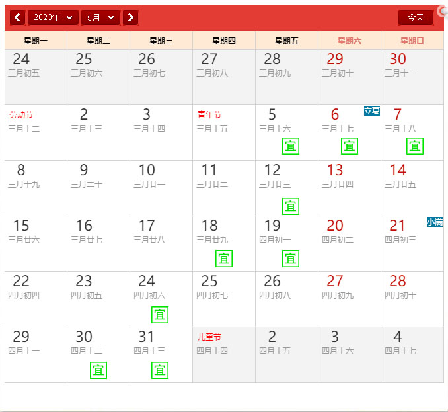This screenshot has height=412, width=448.
Task: Click the 宜 icon on May 18
Action: [224, 259]
